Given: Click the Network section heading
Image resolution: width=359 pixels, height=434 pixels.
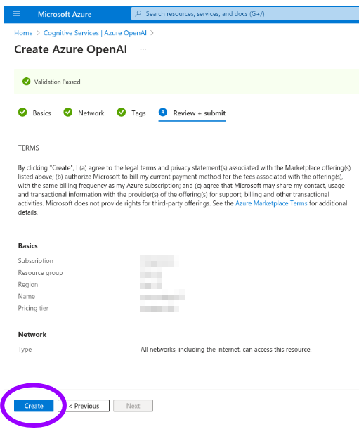Looking at the screenshot, I should (x=32, y=334).
